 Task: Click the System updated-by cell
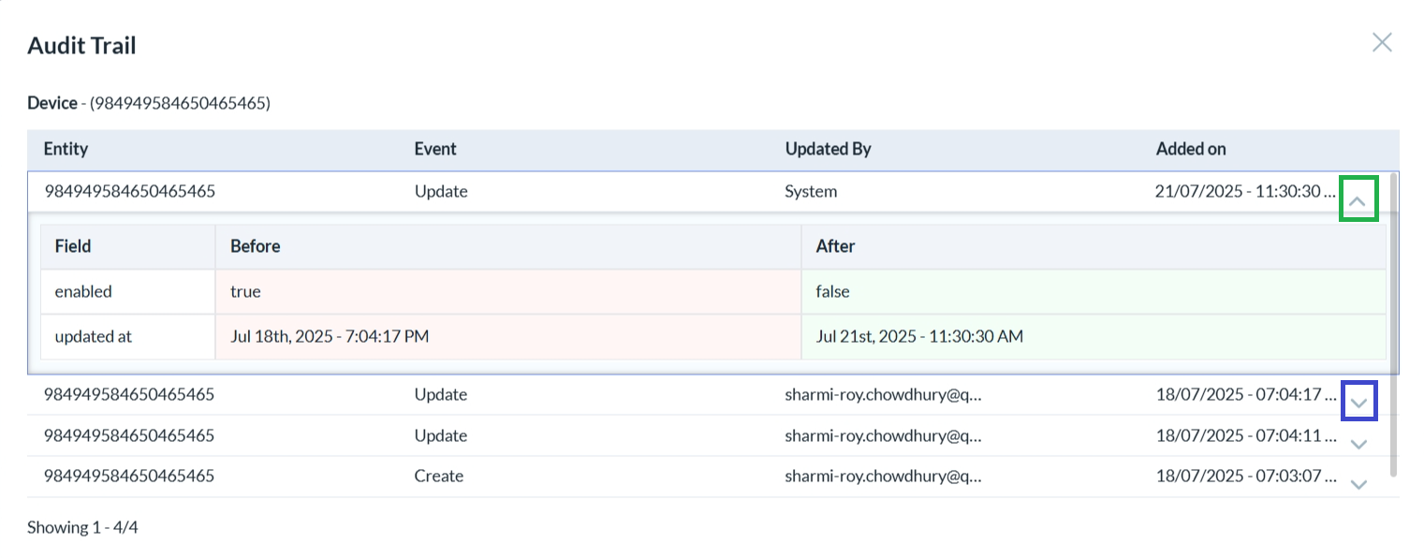point(811,191)
